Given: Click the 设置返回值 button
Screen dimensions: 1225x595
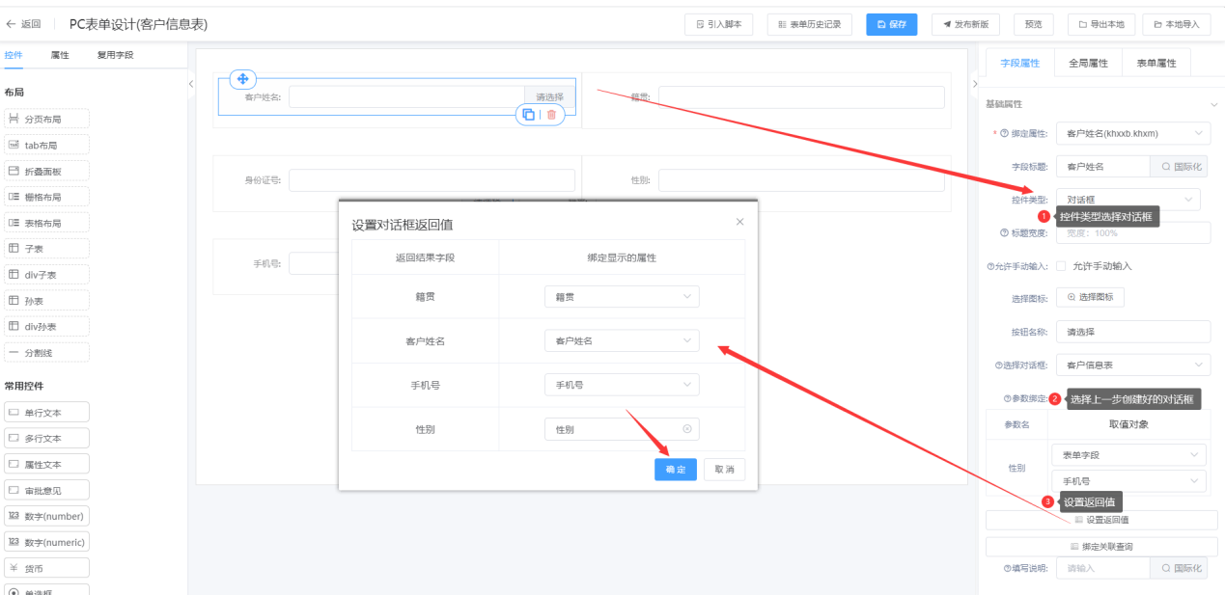Looking at the screenshot, I should coord(1101,520).
